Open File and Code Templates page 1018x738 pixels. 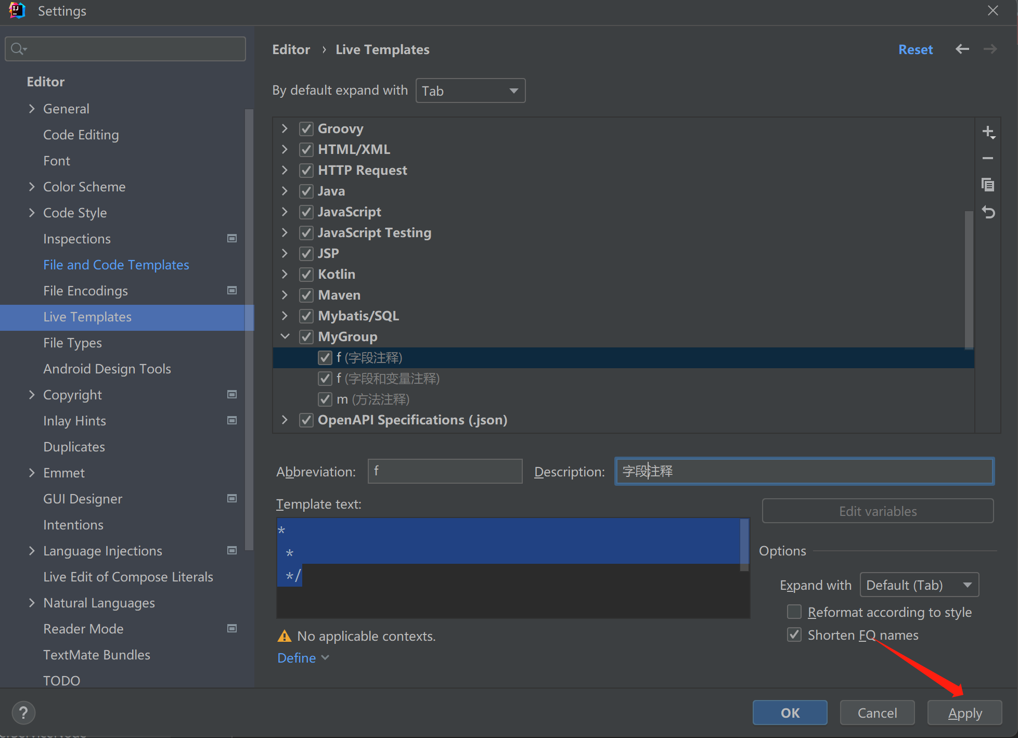116,265
